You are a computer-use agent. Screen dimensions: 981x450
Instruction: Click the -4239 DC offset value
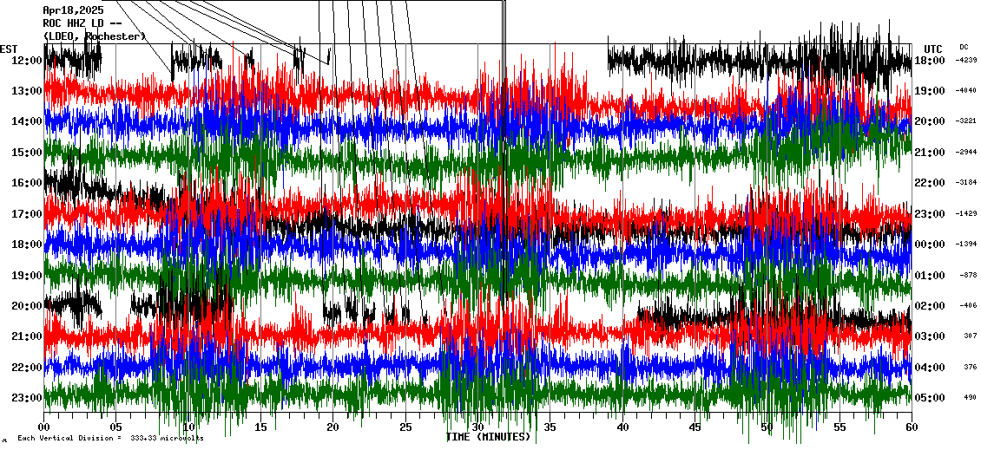click(x=966, y=61)
